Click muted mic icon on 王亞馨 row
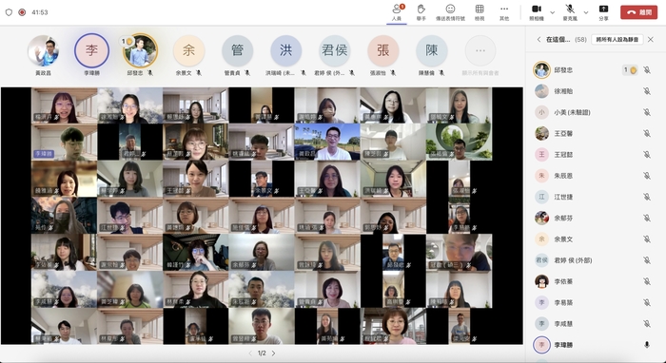The width and height of the screenshot is (666, 363). pos(646,134)
